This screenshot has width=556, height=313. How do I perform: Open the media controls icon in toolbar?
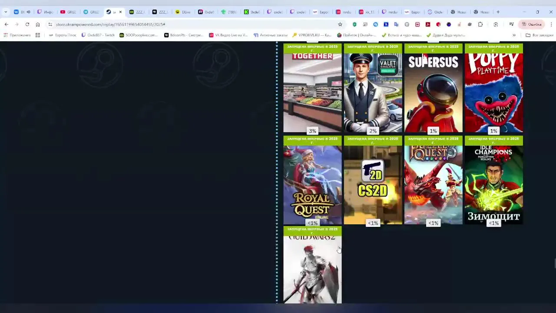512,24
